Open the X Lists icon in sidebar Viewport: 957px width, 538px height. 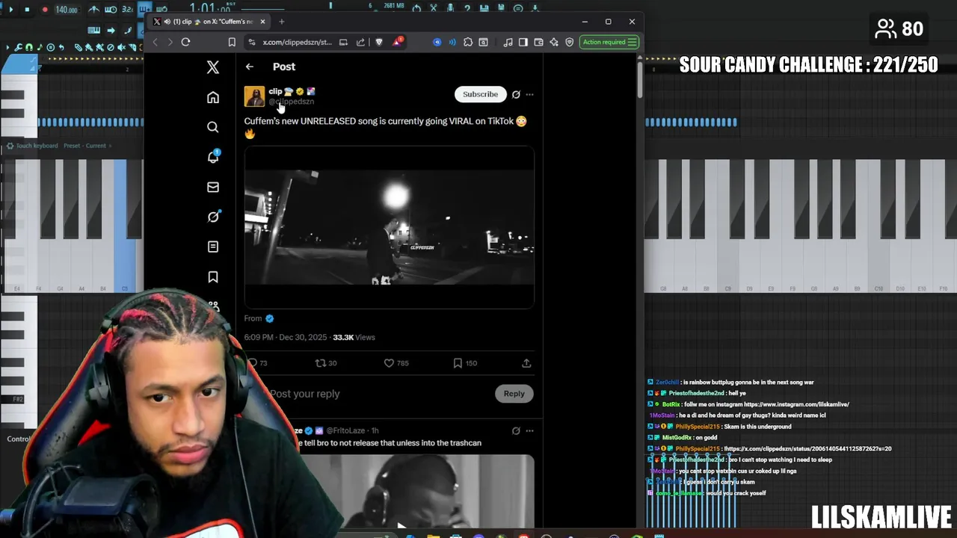pyautogui.click(x=213, y=247)
